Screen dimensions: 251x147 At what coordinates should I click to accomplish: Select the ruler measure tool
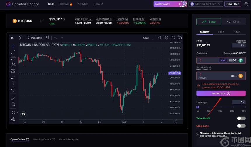click(13, 98)
